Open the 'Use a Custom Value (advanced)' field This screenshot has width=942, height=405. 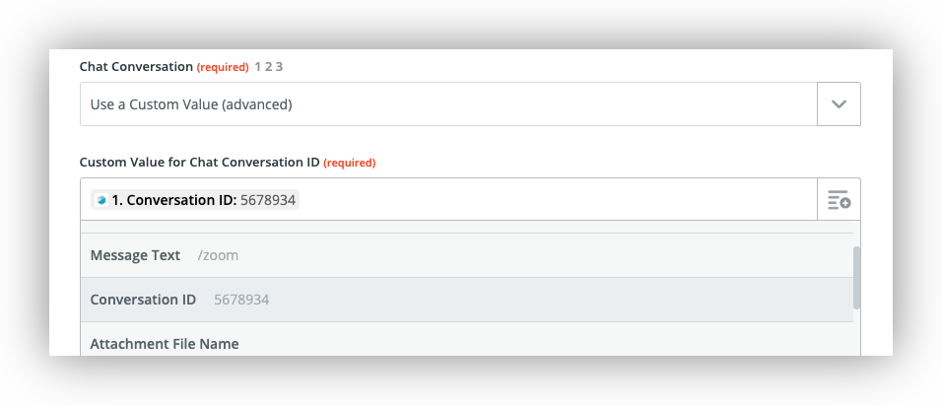point(448,103)
